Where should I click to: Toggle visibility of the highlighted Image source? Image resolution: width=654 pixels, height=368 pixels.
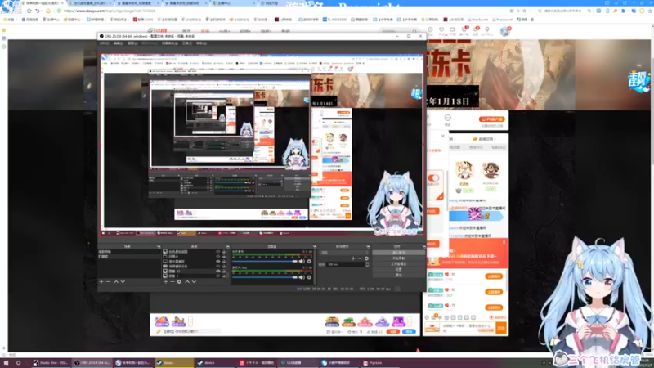click(x=217, y=272)
